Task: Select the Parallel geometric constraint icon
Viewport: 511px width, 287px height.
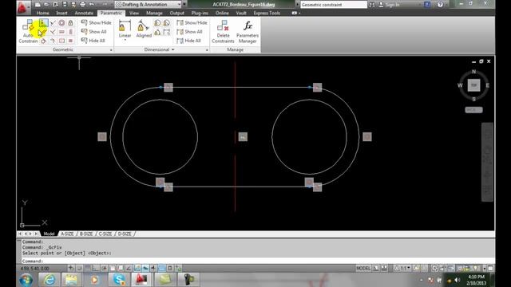Action: coord(43,32)
